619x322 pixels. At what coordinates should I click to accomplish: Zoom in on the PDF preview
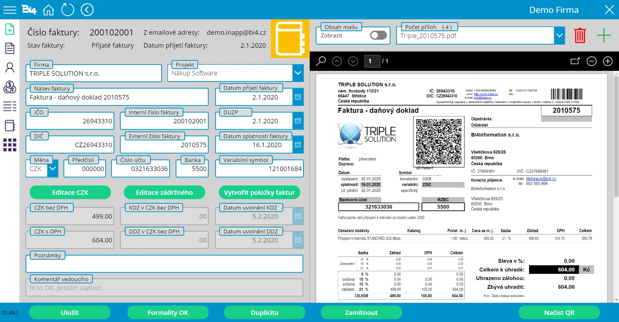(x=607, y=61)
